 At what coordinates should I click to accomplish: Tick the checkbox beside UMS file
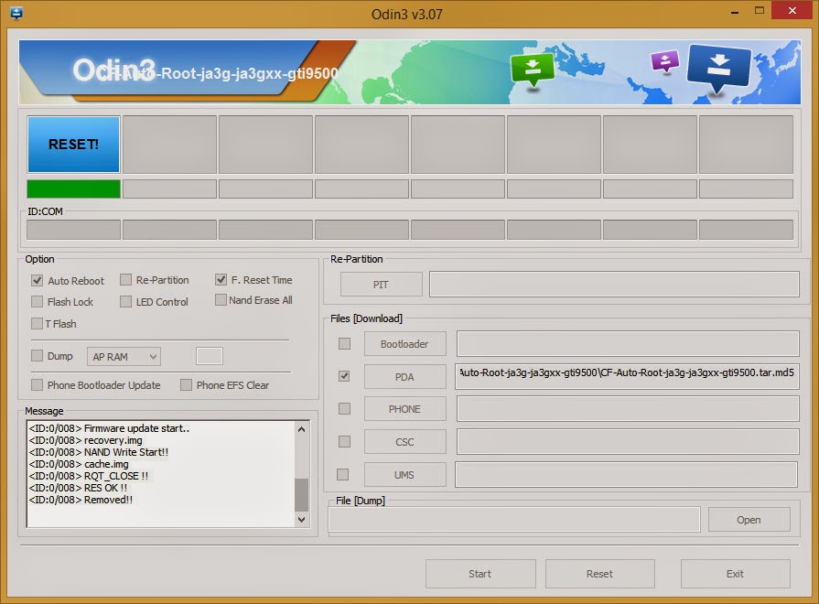(x=342, y=474)
